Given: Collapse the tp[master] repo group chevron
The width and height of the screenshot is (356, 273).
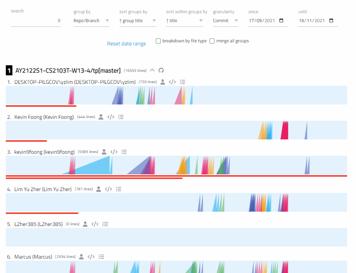Looking at the screenshot, I should pos(152,70).
